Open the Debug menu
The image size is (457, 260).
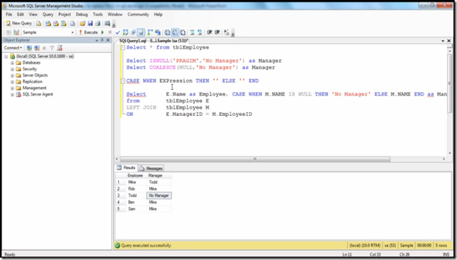click(82, 14)
